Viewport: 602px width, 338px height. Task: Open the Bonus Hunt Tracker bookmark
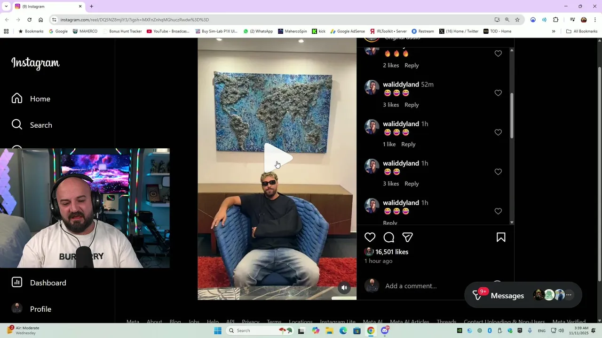tap(122, 31)
